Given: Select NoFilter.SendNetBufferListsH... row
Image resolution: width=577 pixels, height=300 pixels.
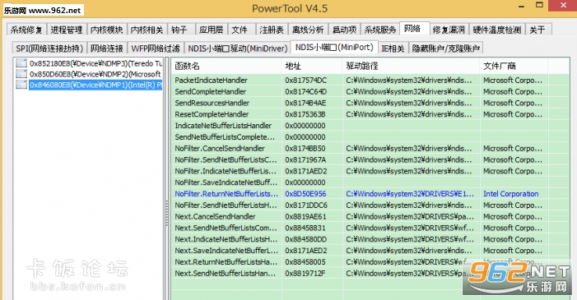Looking at the screenshot, I should pos(370,205).
